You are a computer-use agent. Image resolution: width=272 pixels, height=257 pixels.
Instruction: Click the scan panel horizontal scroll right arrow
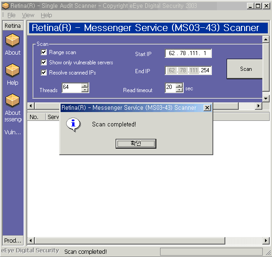(x=259, y=106)
